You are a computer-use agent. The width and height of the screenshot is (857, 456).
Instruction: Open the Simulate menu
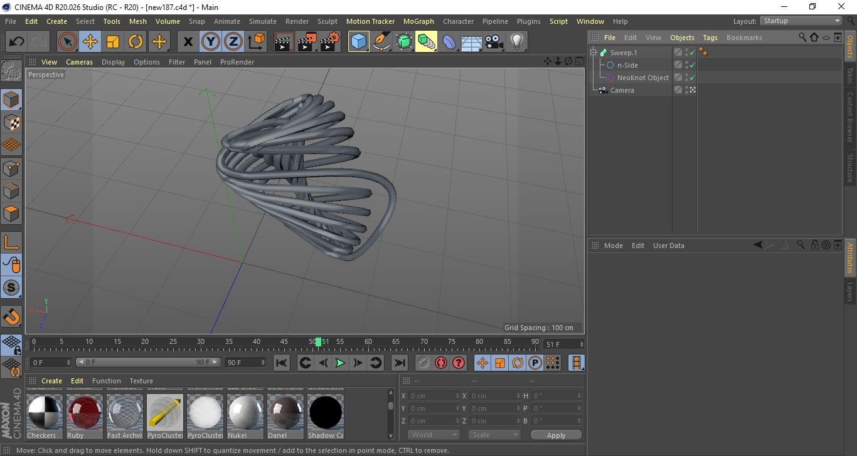point(262,21)
